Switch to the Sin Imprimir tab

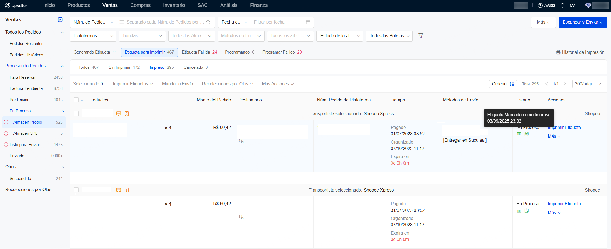(124, 67)
